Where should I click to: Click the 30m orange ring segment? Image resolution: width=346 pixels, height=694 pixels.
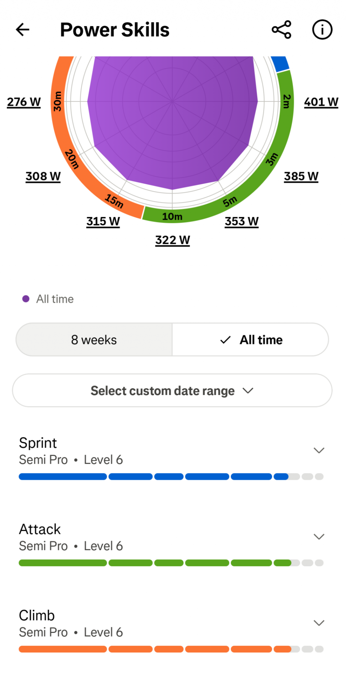pos(58,101)
